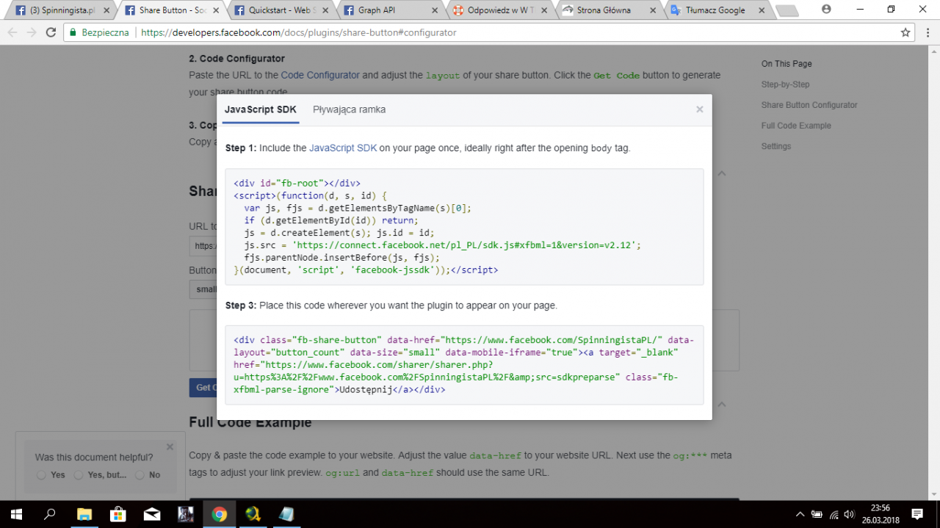This screenshot has height=528, width=940.
Task: Open the Windows Start menu
Action: [x=16, y=514]
